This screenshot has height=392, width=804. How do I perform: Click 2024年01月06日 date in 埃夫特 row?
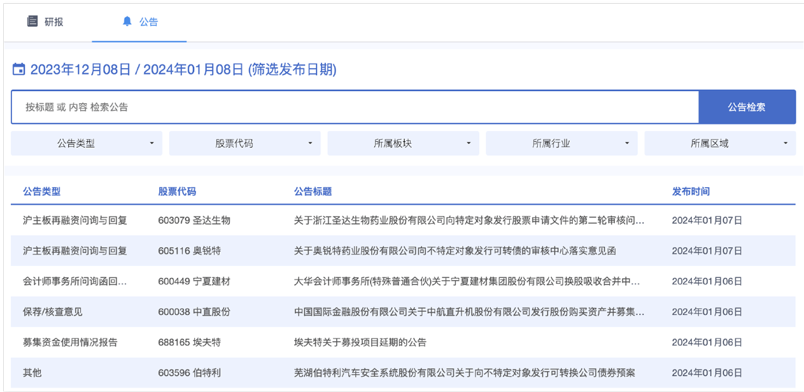click(x=707, y=342)
